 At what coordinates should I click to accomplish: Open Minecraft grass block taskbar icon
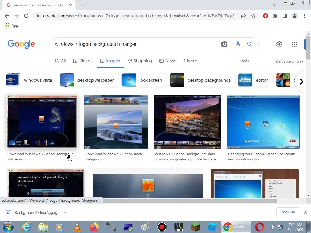pyautogui.click(x=195, y=227)
